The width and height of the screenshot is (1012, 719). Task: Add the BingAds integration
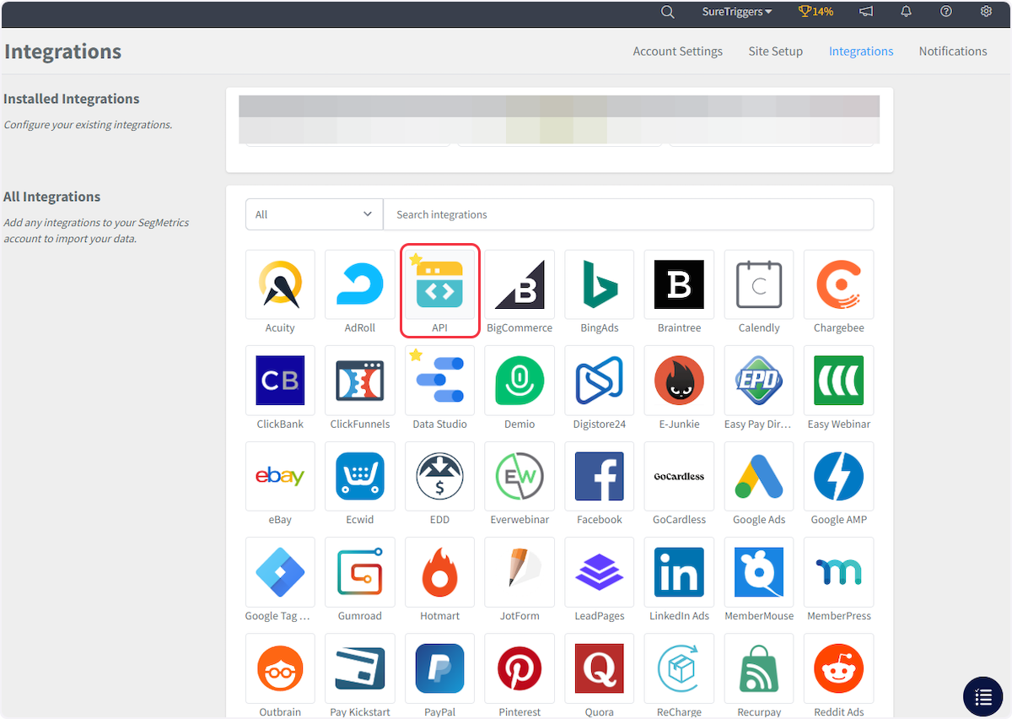pyautogui.click(x=600, y=284)
